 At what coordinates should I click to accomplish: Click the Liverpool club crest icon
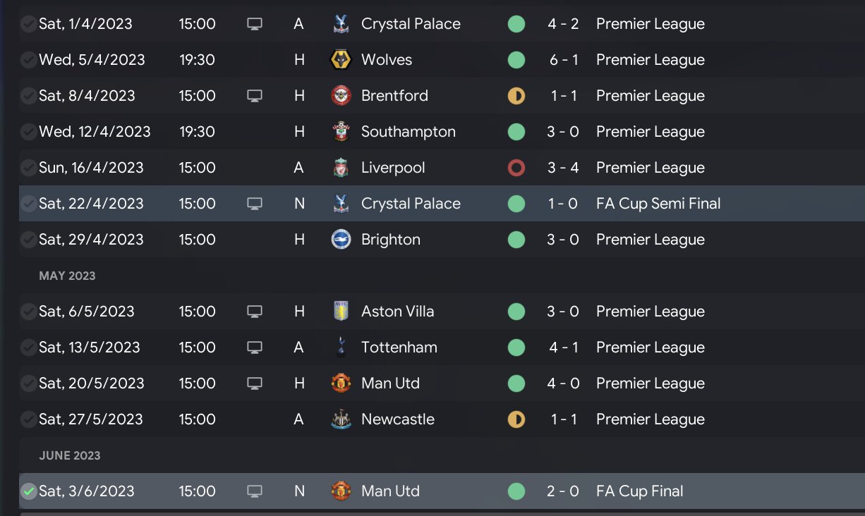[341, 168]
